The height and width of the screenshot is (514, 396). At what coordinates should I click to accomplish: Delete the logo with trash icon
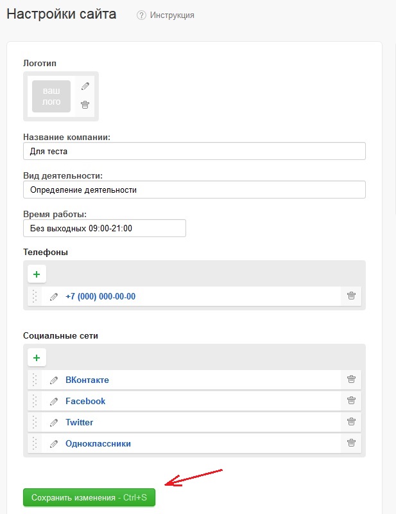pos(85,105)
